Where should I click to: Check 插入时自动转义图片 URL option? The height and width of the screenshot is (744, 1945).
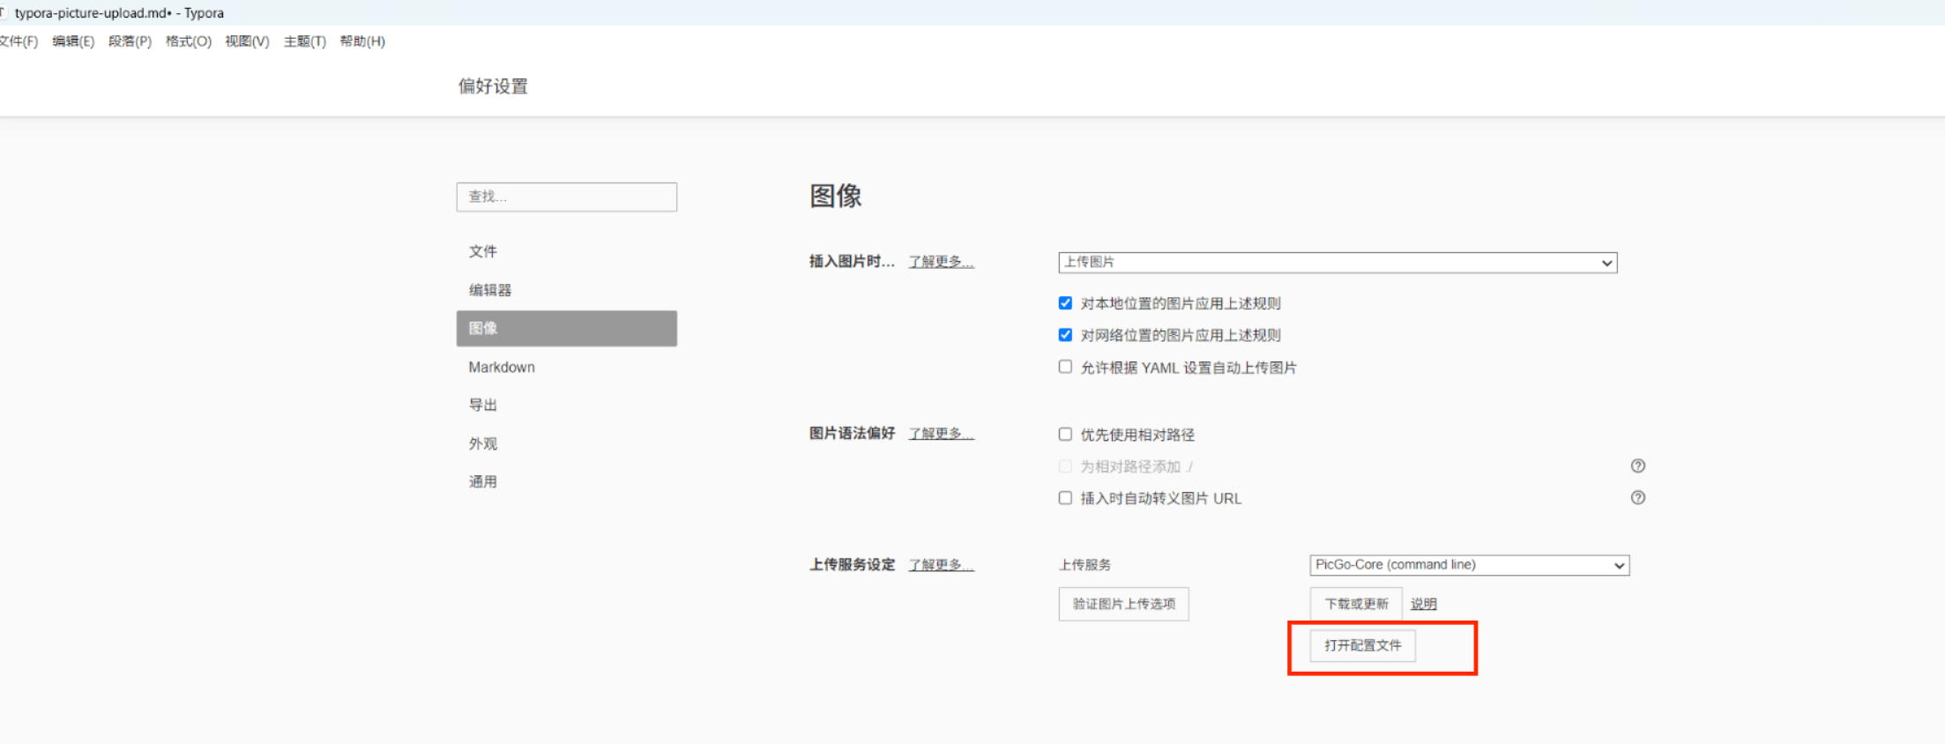[x=1065, y=498]
